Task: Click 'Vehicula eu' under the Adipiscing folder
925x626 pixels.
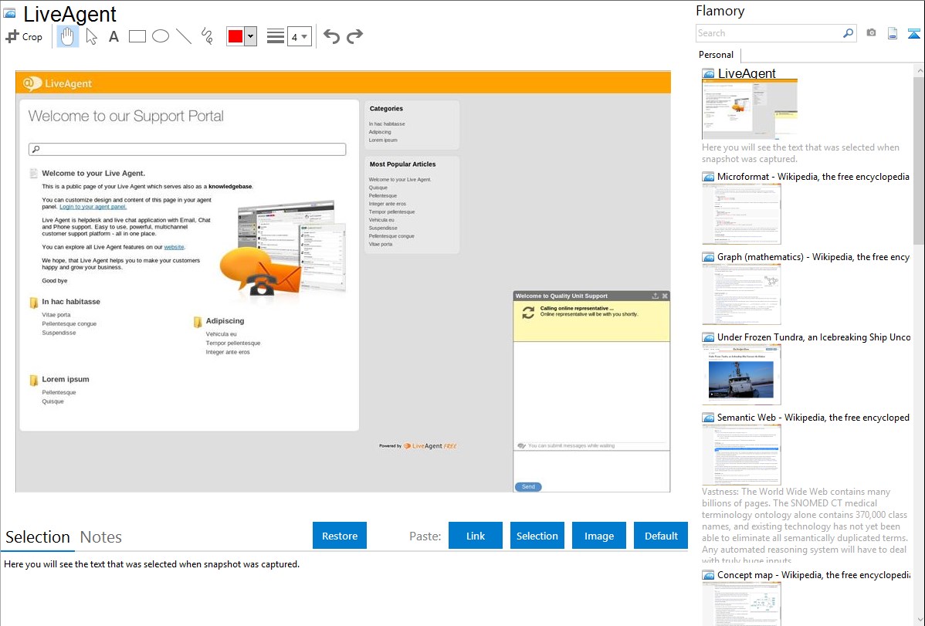Action: pos(222,334)
